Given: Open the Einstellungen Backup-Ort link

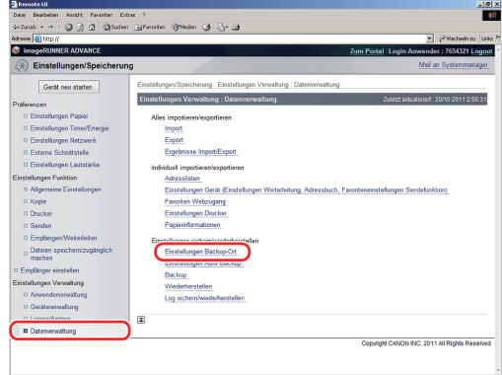Looking at the screenshot, I should 201,252.
